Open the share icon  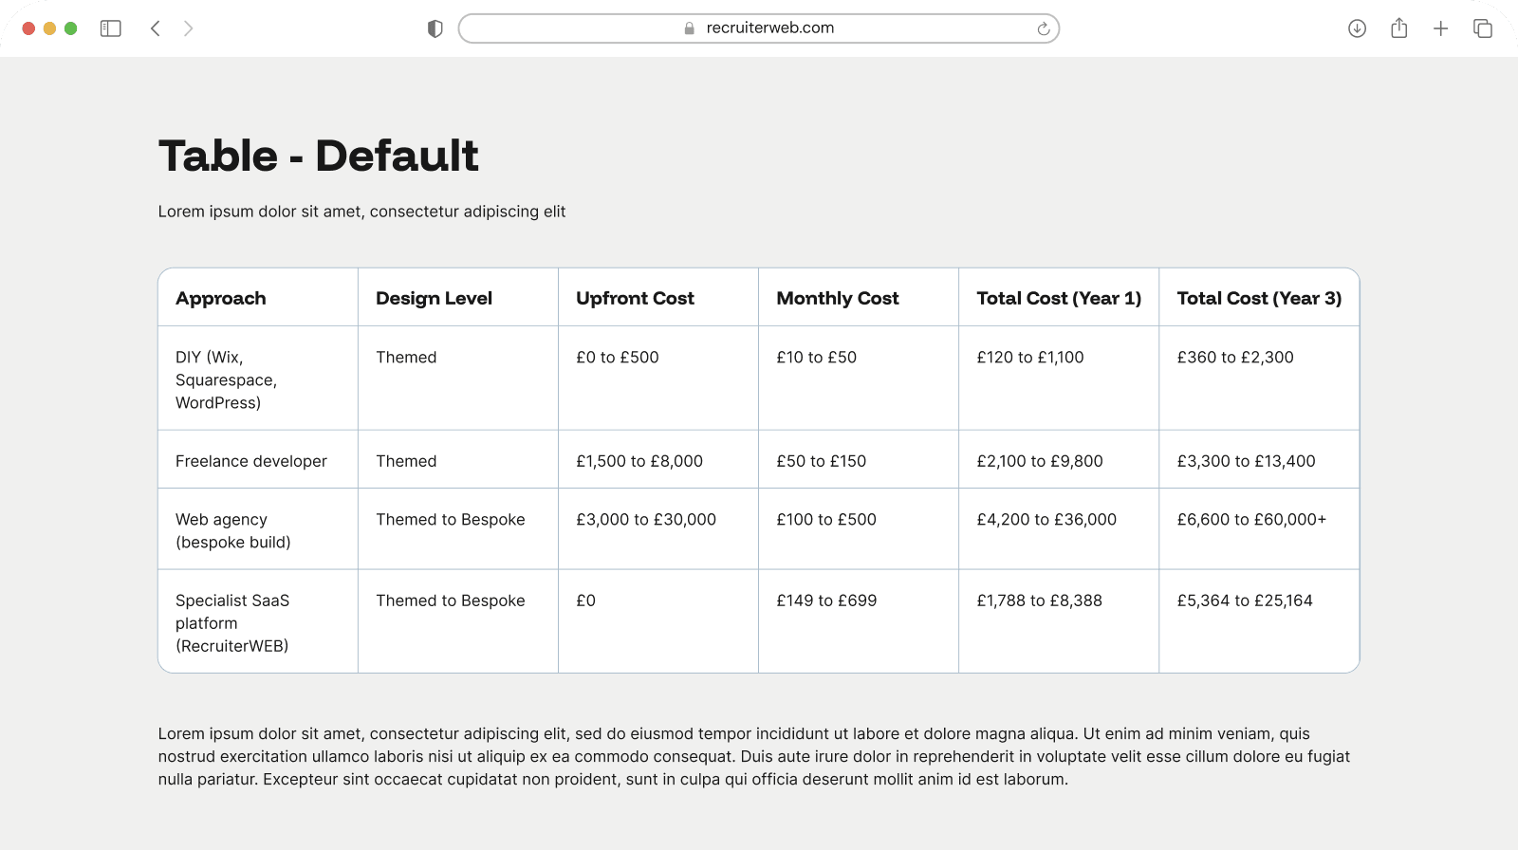pos(1399,28)
